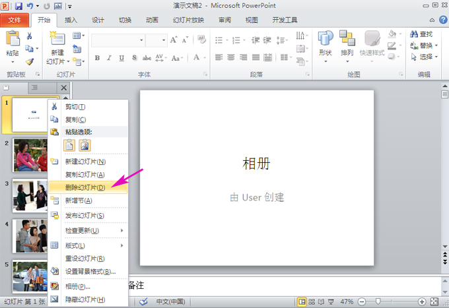
Task: Open the 形状 shapes gallery
Action: click(325, 45)
